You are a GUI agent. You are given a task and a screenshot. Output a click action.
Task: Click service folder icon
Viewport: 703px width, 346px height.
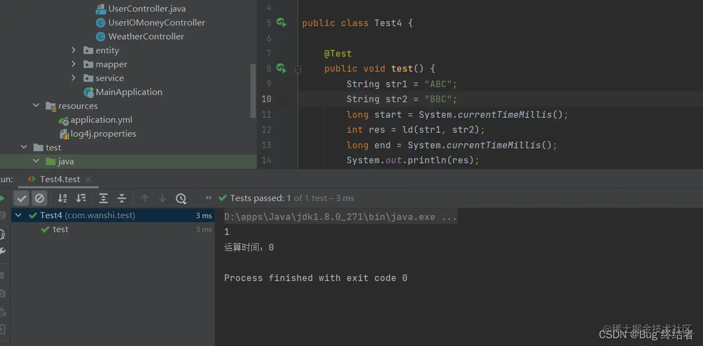coord(88,78)
